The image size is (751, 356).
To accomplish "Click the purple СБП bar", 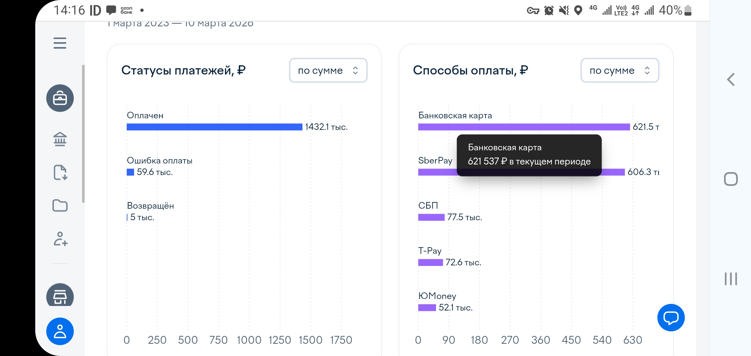I will point(431,217).
